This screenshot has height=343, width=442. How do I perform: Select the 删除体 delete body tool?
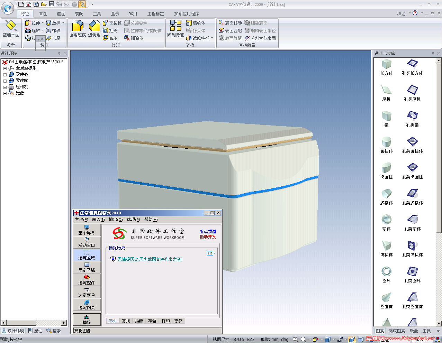click(134, 38)
